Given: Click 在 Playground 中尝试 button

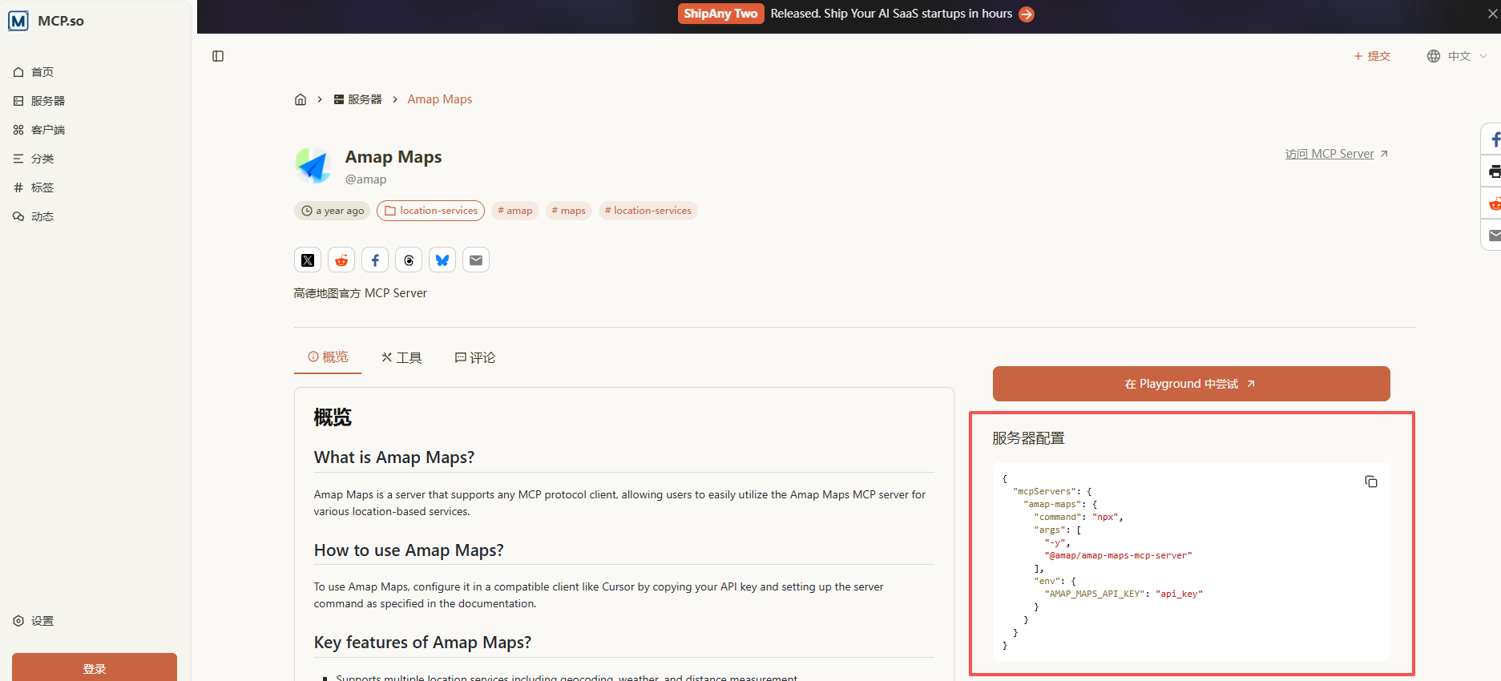Looking at the screenshot, I should [1192, 384].
